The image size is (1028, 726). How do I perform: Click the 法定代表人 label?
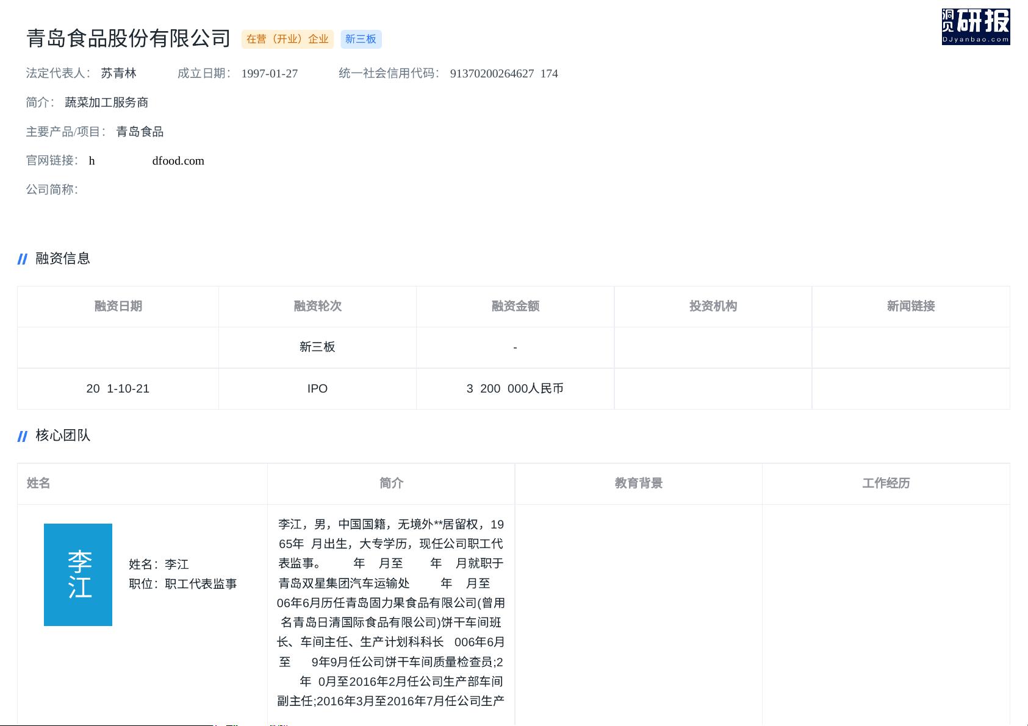(x=58, y=73)
